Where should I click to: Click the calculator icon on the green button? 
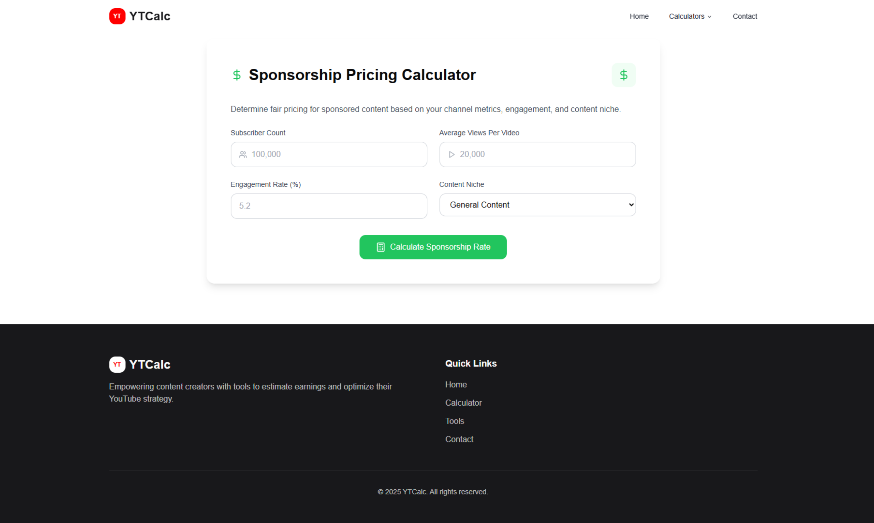(x=381, y=247)
